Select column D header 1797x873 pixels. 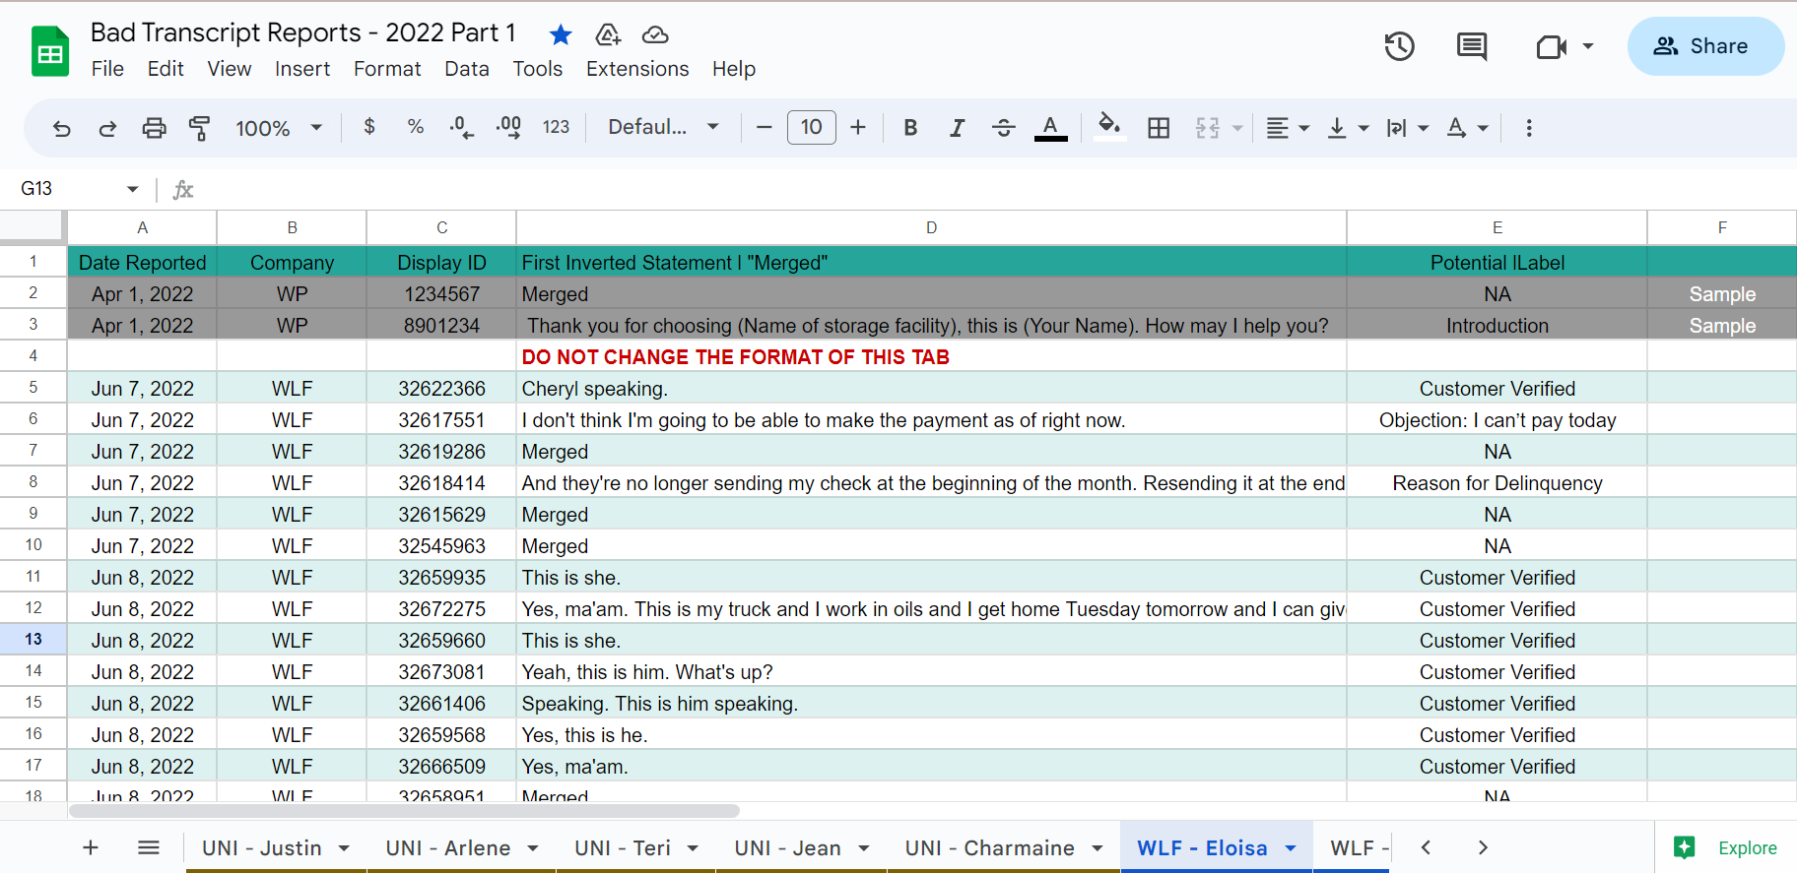click(x=931, y=227)
